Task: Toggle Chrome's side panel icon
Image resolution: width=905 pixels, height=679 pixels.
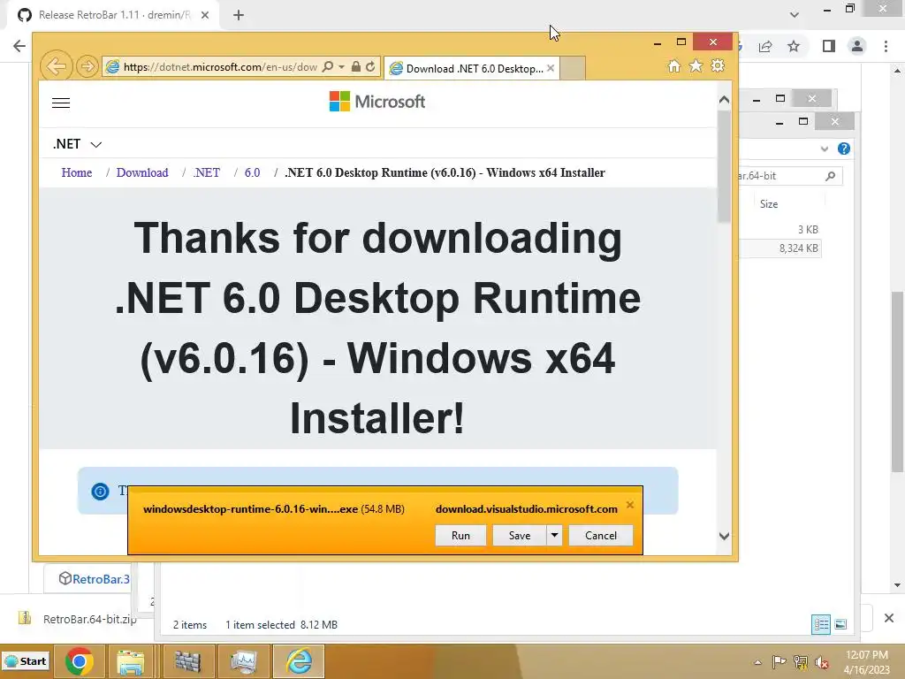Action: coord(829,46)
